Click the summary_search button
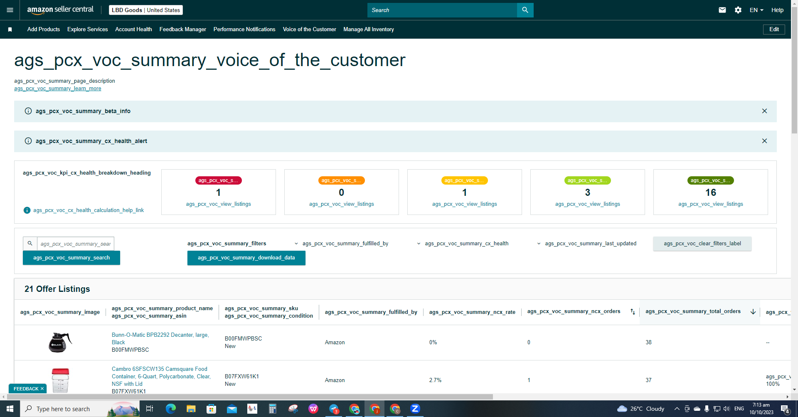The image size is (798, 417). pyautogui.click(x=71, y=258)
